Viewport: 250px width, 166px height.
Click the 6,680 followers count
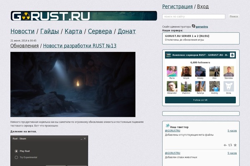point(200,62)
